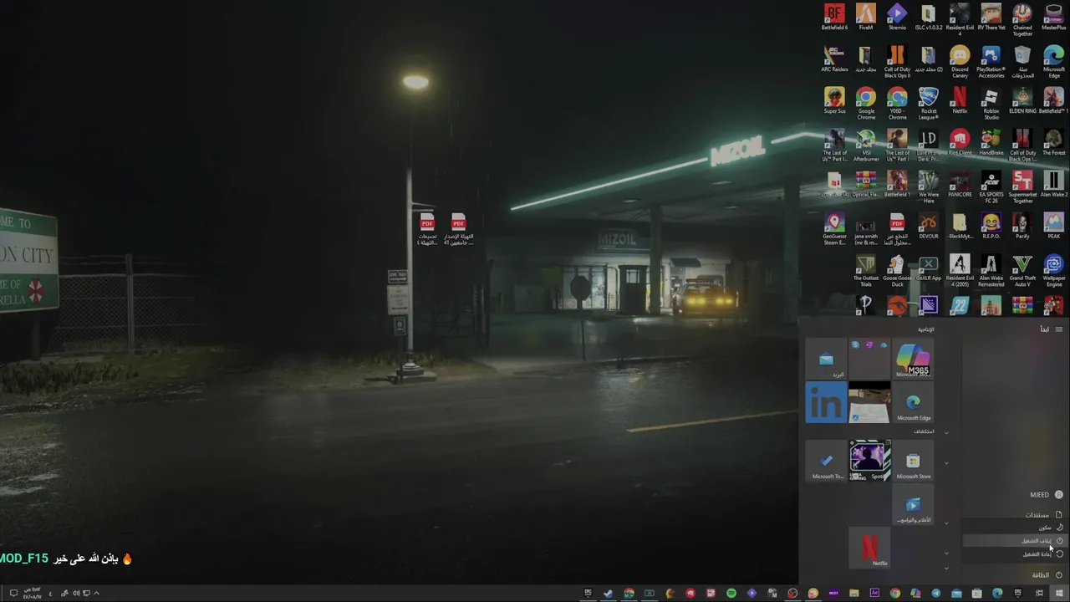Open the Recycle Bin on the desktop
Screen dimensions: 1070x602
pos(1022,62)
